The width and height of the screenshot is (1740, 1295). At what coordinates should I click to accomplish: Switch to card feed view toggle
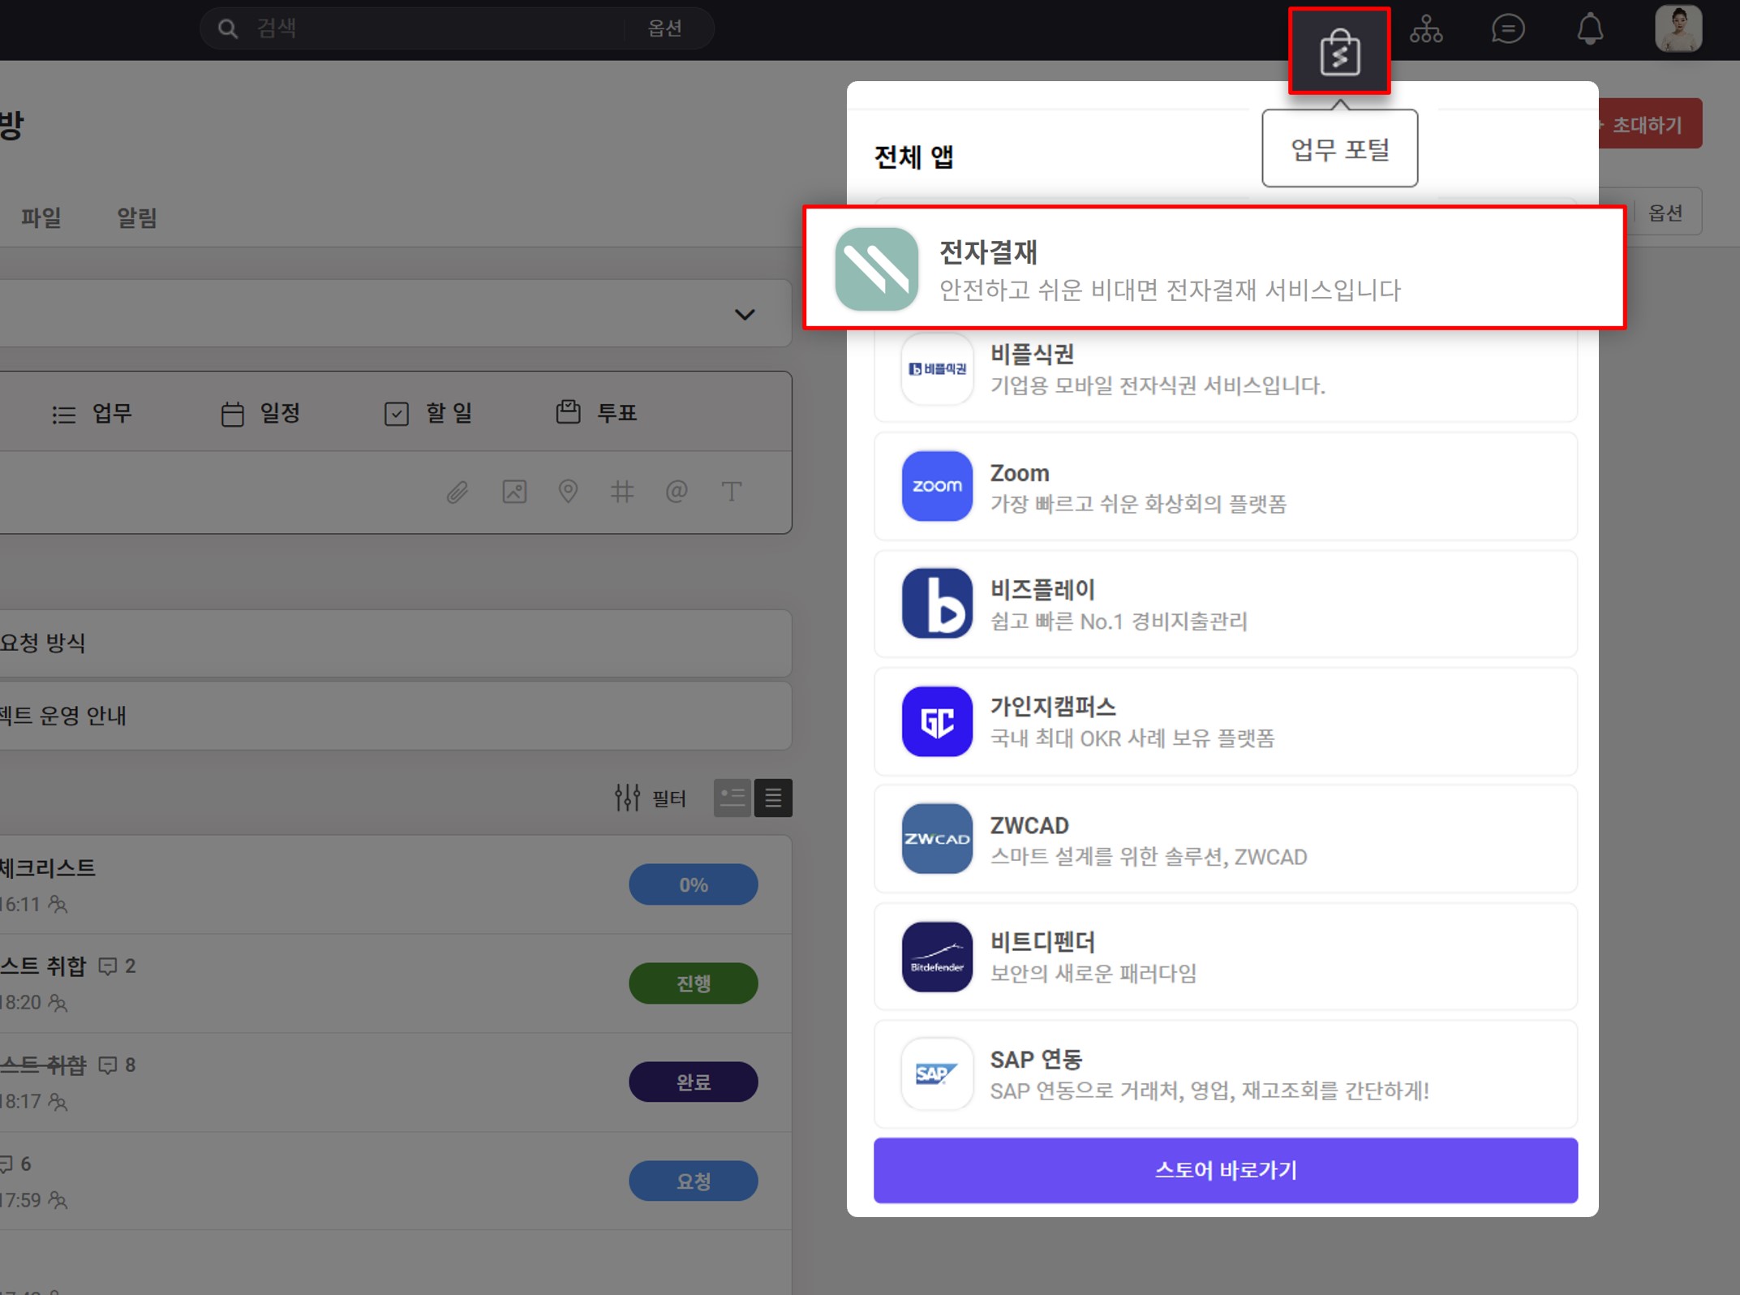coord(733,798)
